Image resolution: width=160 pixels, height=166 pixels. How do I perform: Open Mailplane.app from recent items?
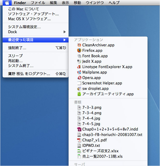pos(108,72)
